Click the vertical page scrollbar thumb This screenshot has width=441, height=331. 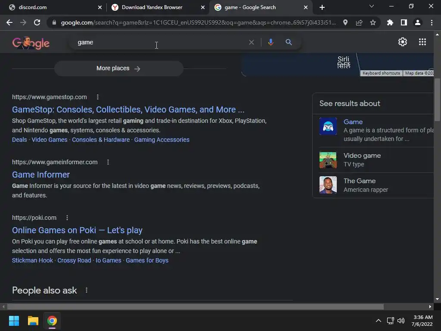437,100
